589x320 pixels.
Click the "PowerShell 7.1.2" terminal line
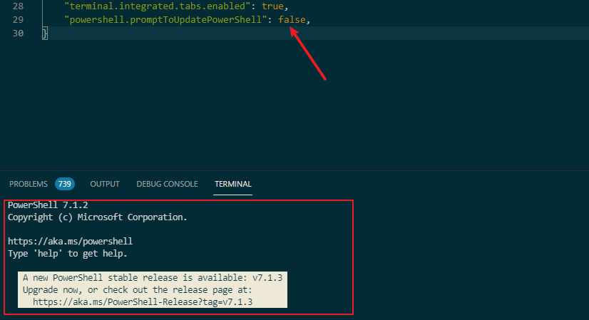coord(48,205)
